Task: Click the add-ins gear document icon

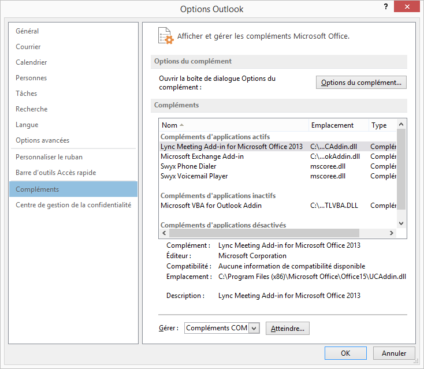Action: coord(165,36)
